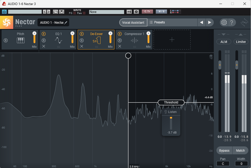Solo the De-Esser module
Screen dimensions: 251x168
coord(82,40)
